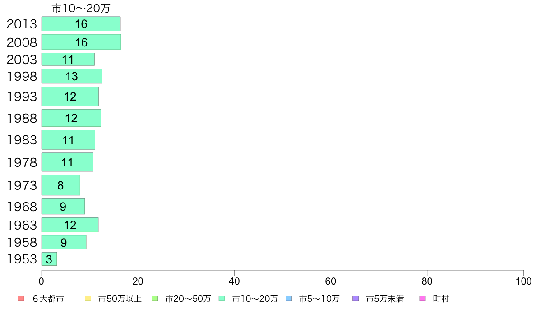Screen dimensions: 536x332
Task: Select the 1998 bar showing 13
Action: coord(72,76)
